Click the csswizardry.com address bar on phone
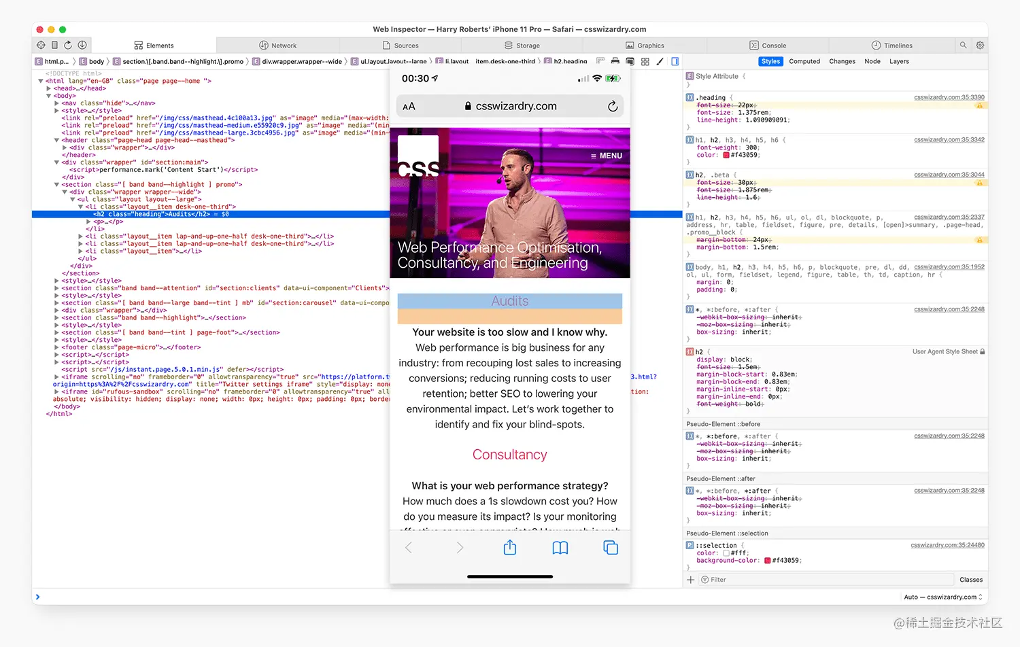The image size is (1020, 647). click(510, 106)
